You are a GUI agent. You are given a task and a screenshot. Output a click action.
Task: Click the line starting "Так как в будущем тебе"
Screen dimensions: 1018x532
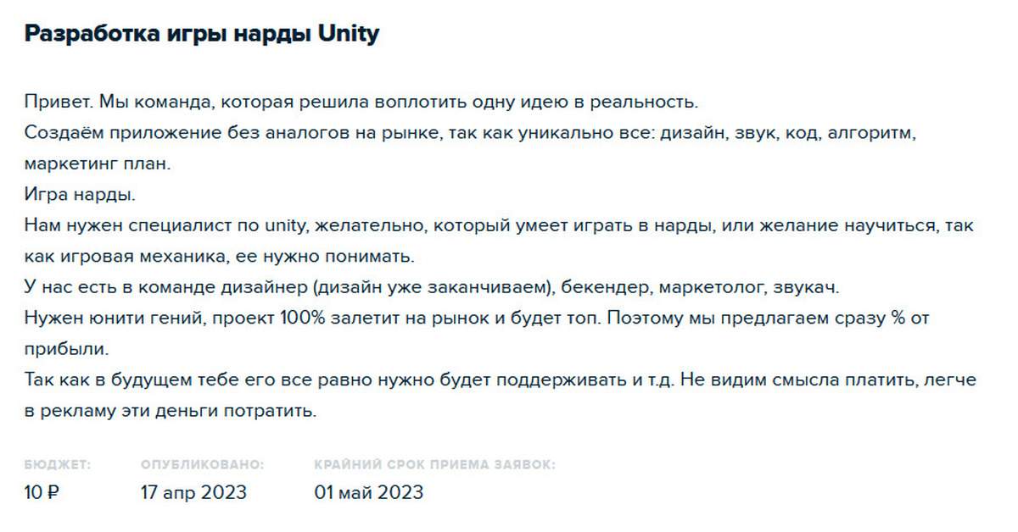[x=501, y=380]
